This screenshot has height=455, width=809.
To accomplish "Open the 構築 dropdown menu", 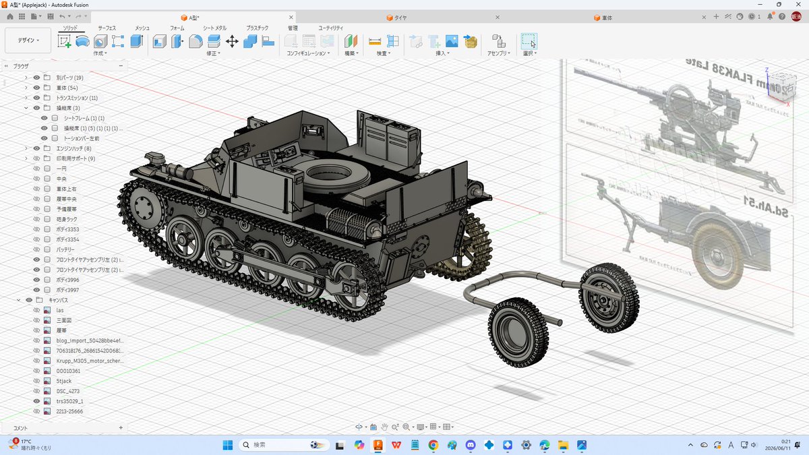I will 351,53.
